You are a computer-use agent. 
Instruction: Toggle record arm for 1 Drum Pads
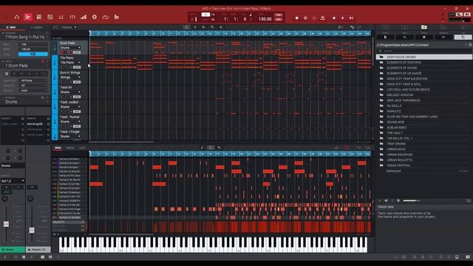43,62
